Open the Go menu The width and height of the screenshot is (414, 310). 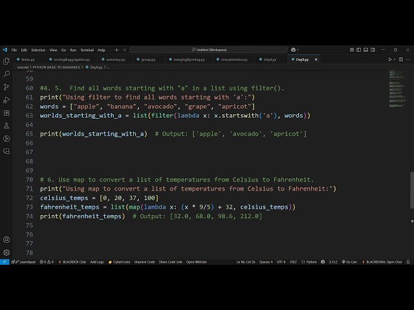point(63,50)
